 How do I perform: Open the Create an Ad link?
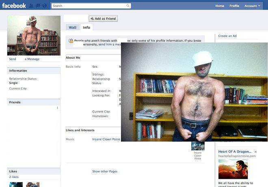[227, 36]
